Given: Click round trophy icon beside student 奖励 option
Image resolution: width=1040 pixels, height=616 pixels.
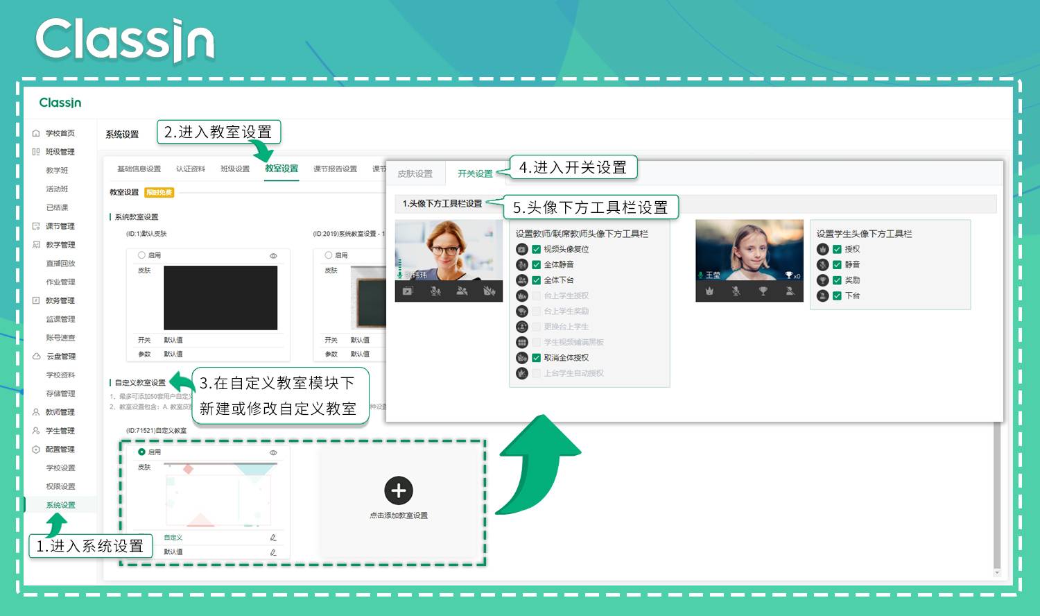Looking at the screenshot, I should (x=822, y=280).
